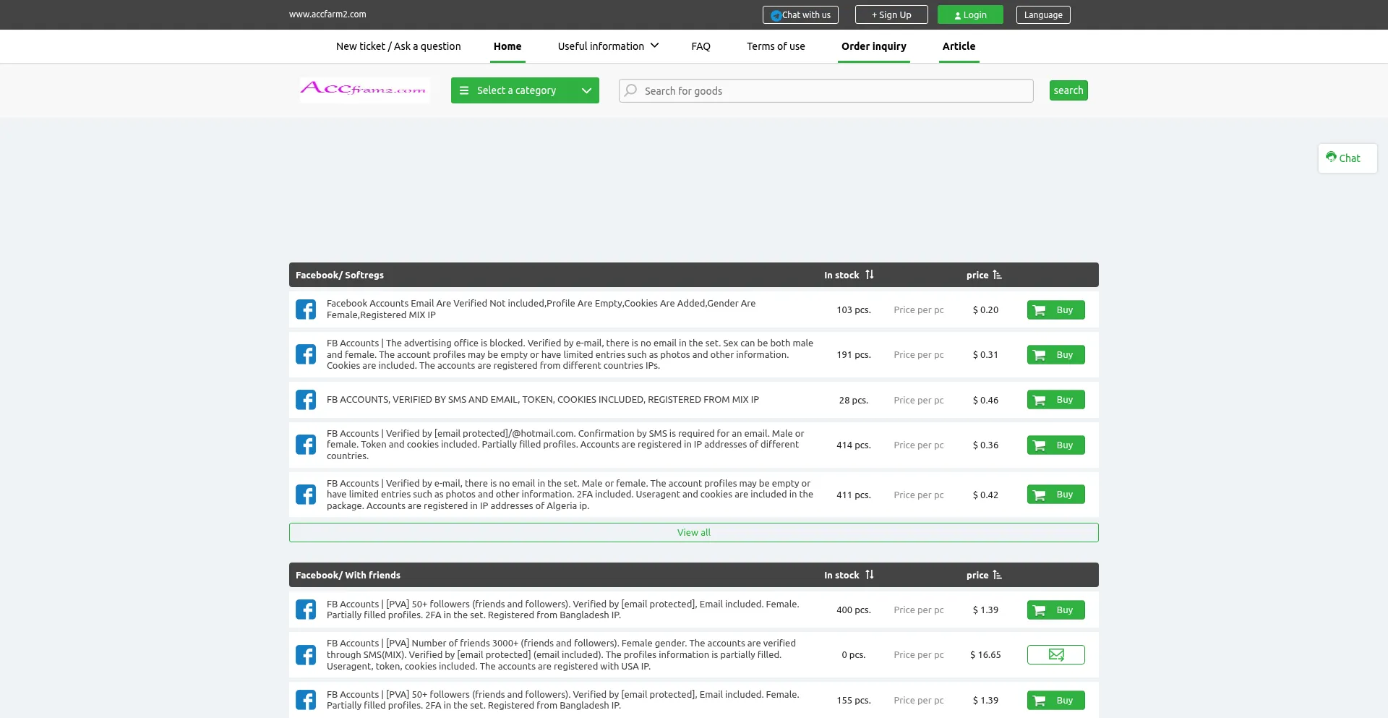Screen dimensions: 1388x718
Task: Open the FAQ page
Action: point(701,46)
